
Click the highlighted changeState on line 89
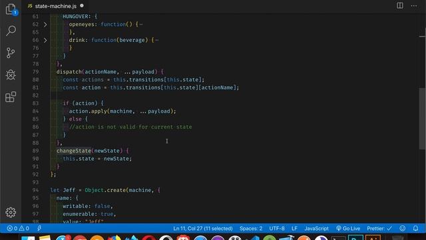pos(74,151)
